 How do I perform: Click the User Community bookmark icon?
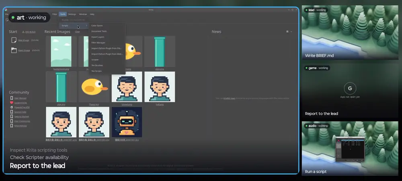click(x=12, y=121)
